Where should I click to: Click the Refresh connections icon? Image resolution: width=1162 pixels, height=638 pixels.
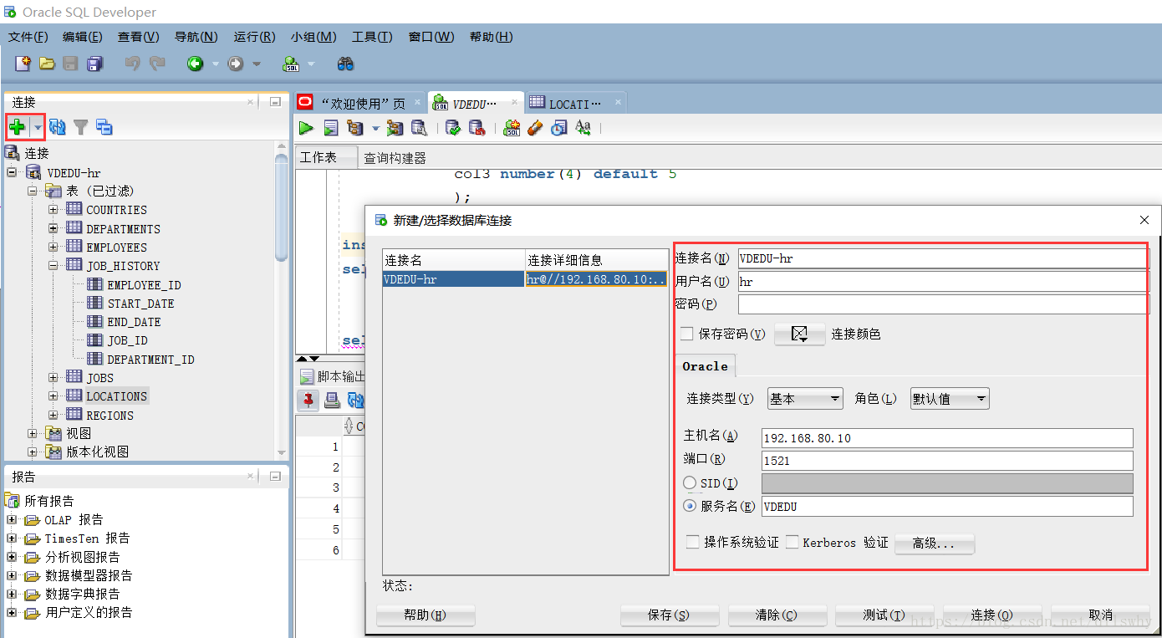(57, 127)
